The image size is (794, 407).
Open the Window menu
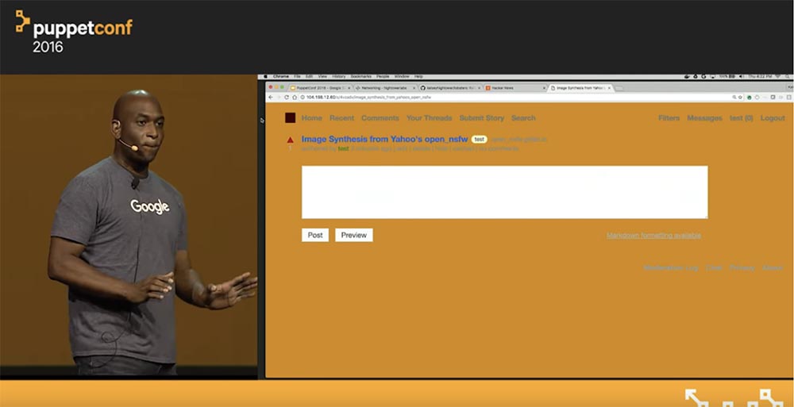[x=402, y=76]
